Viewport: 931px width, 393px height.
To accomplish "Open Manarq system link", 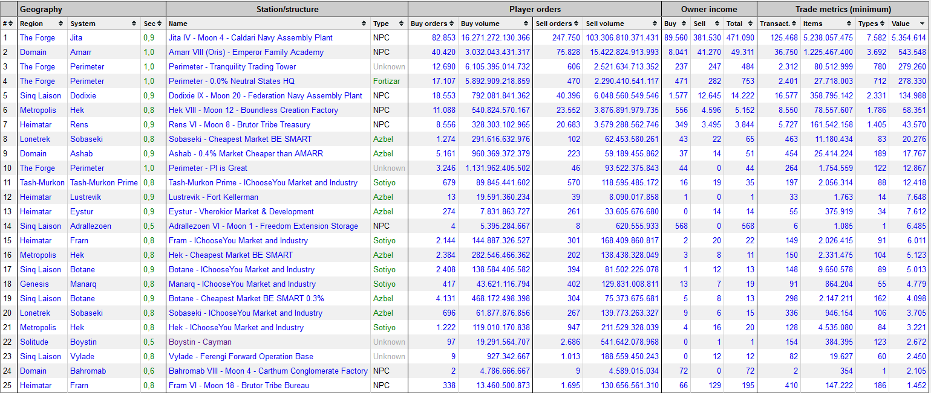I will pos(83,284).
